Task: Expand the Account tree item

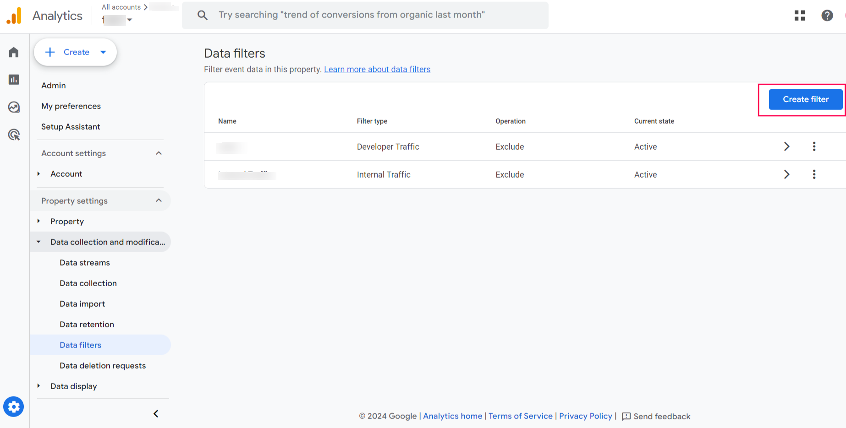Action: [x=38, y=174]
